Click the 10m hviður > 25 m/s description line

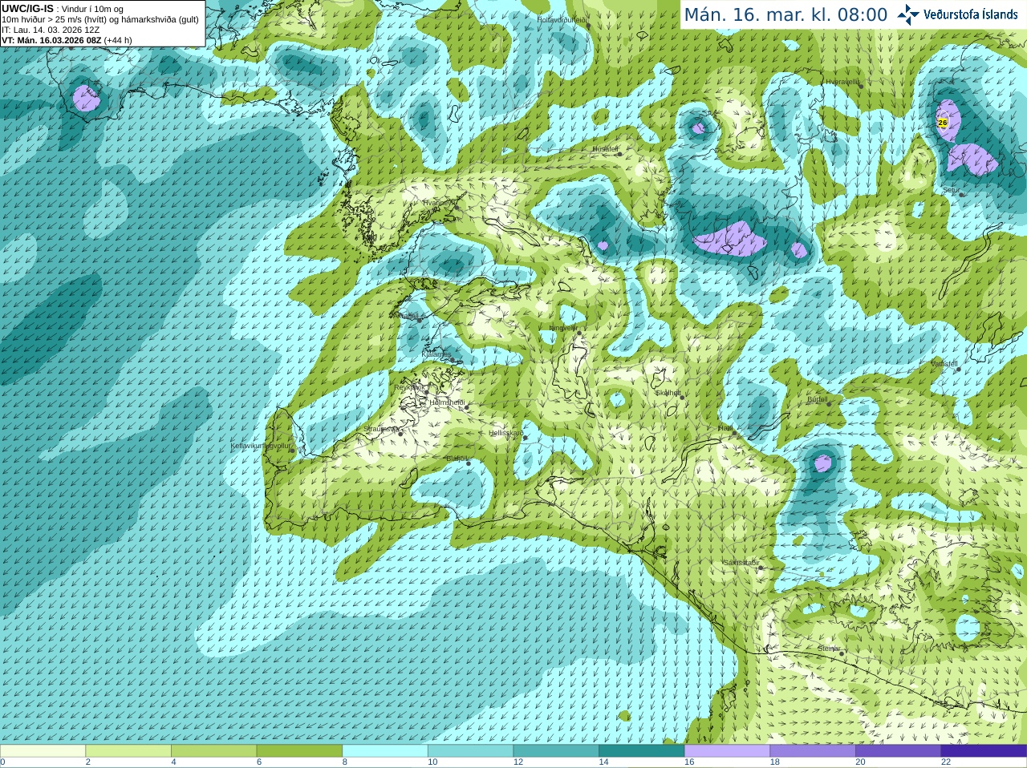click(100, 19)
